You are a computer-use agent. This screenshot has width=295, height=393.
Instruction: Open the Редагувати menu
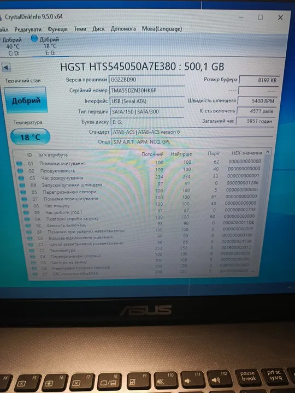[28, 29]
